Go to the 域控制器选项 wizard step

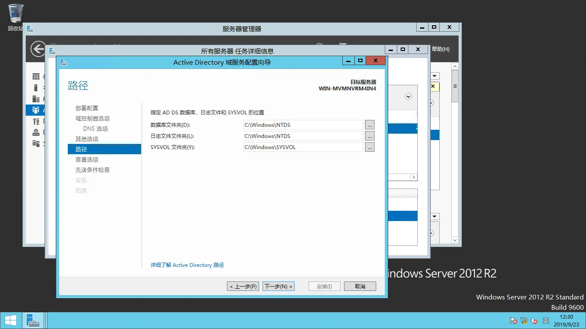coord(93,118)
